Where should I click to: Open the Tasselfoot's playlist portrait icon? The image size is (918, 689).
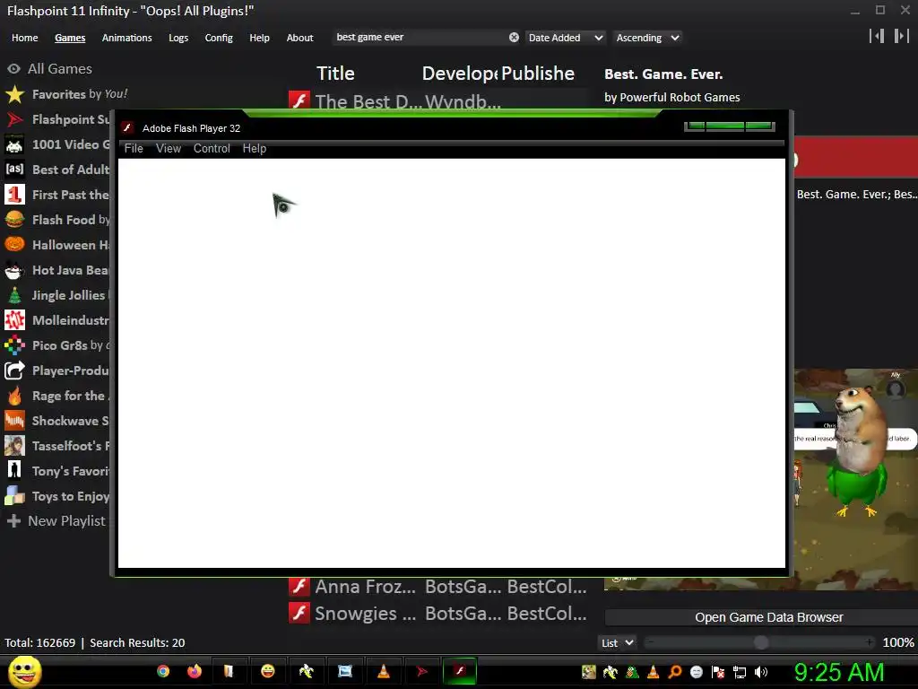[x=14, y=446]
